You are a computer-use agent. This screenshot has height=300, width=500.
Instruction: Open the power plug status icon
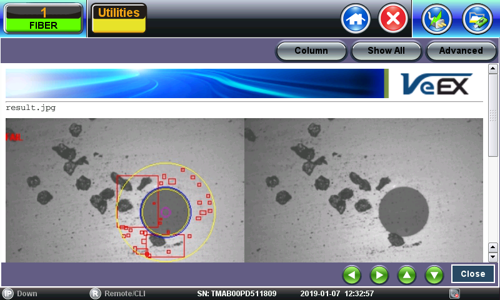437,19
